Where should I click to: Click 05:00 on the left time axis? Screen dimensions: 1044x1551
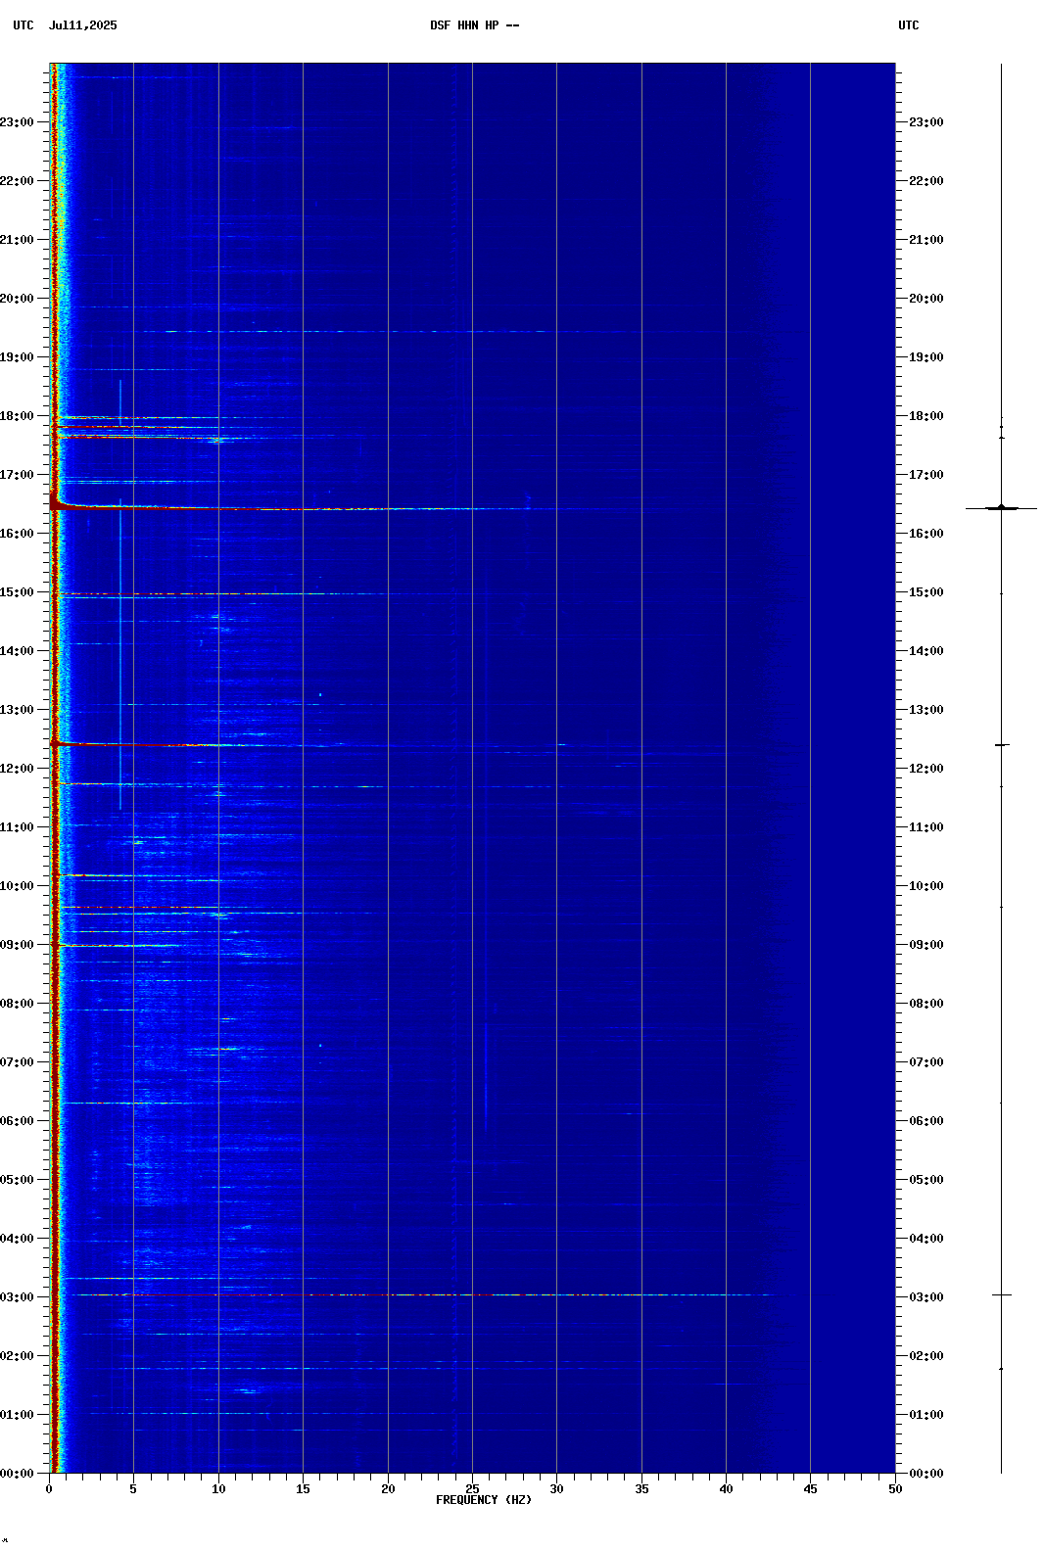(17, 1180)
